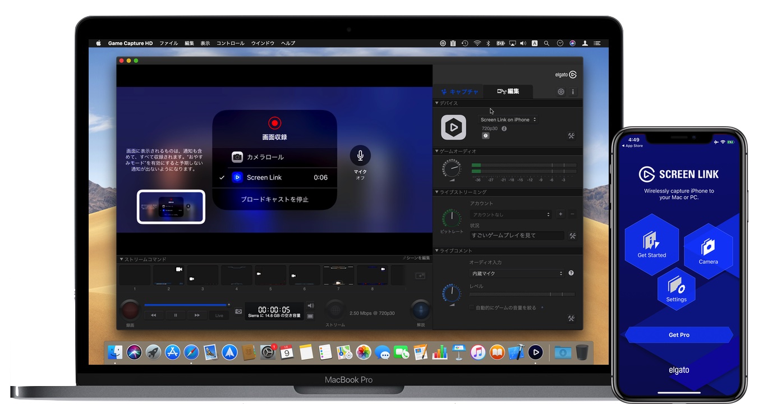Click the plus button to add a streaming account

(560, 214)
